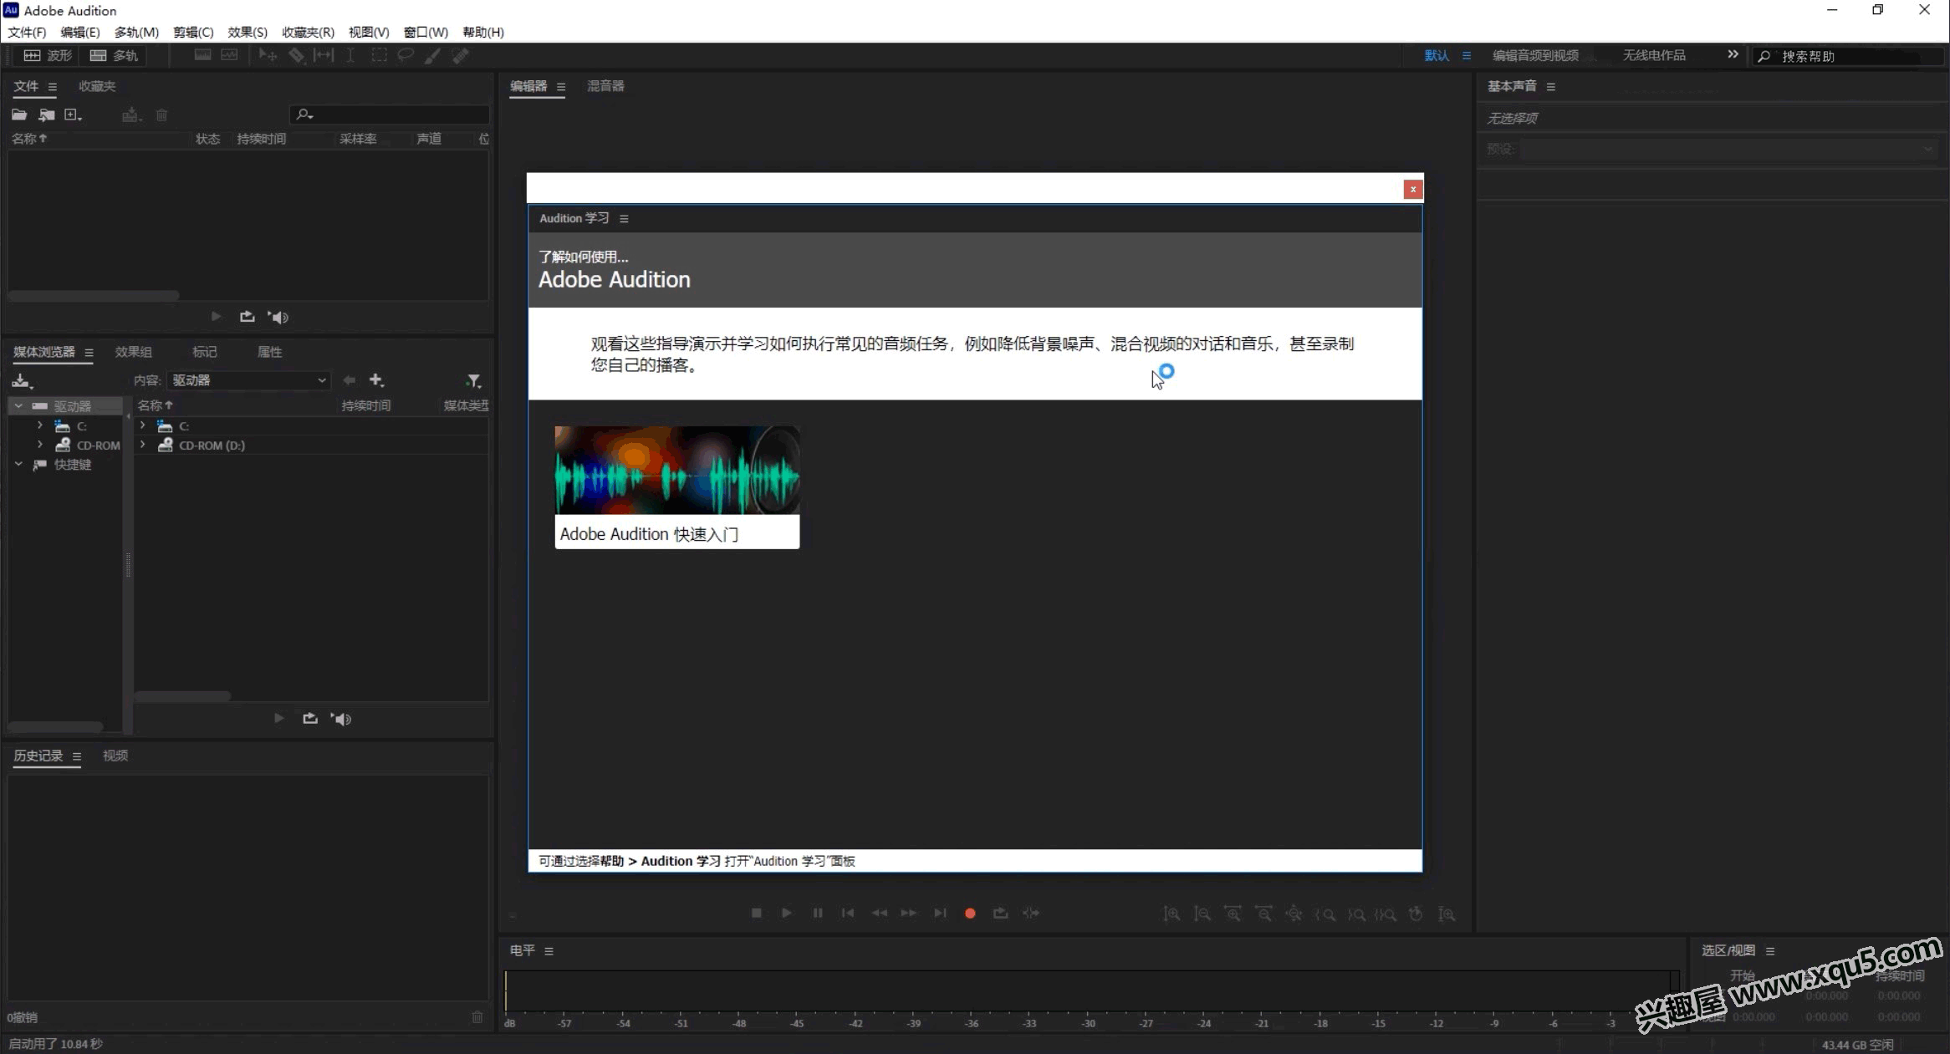Image resolution: width=1950 pixels, height=1054 pixels.
Task: Select 默认 workspace
Action: [x=1437, y=55]
